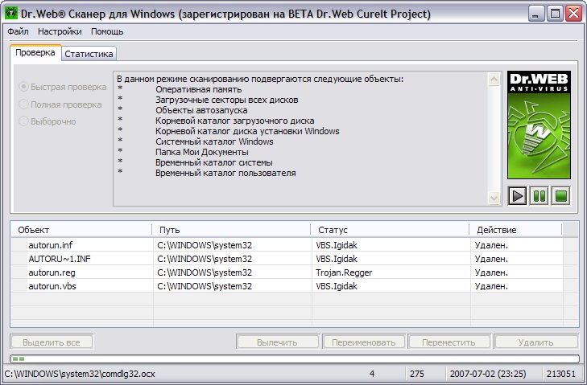Image resolution: width=587 pixels, height=385 pixels.
Task: Select the autorun.inf row
Action: [287, 245]
